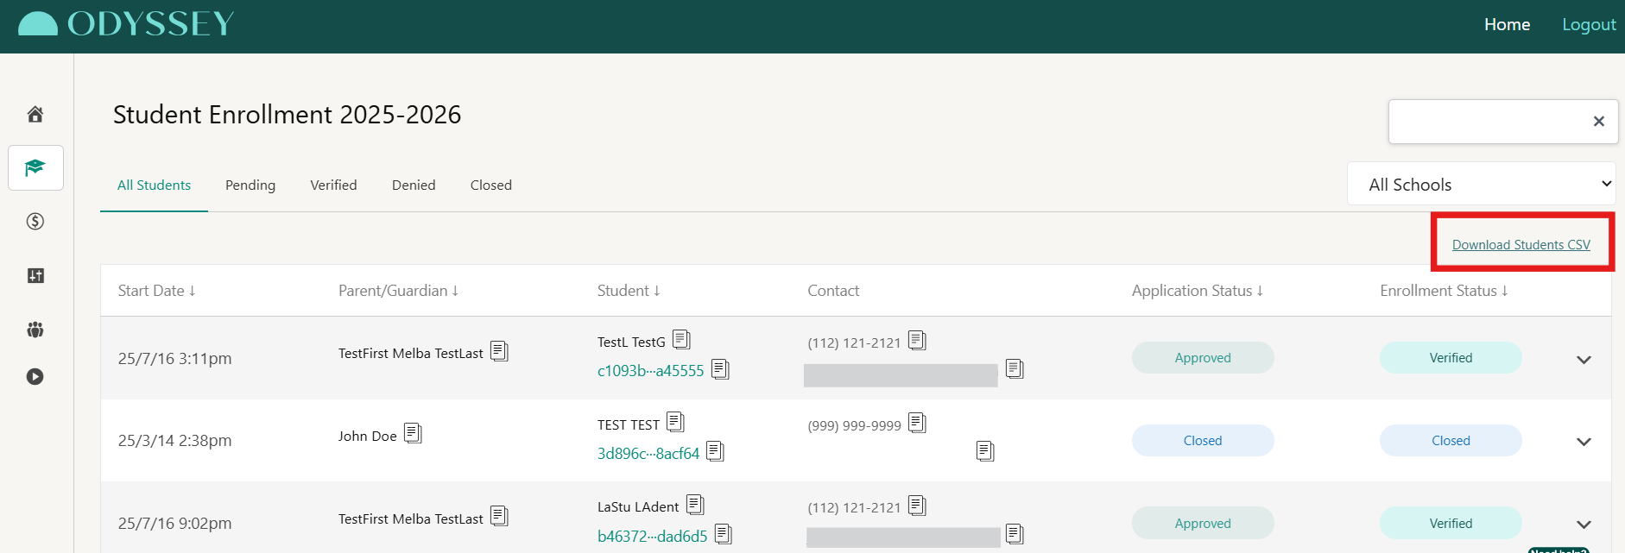
Task: Switch to the Verified tab
Action: point(333,185)
